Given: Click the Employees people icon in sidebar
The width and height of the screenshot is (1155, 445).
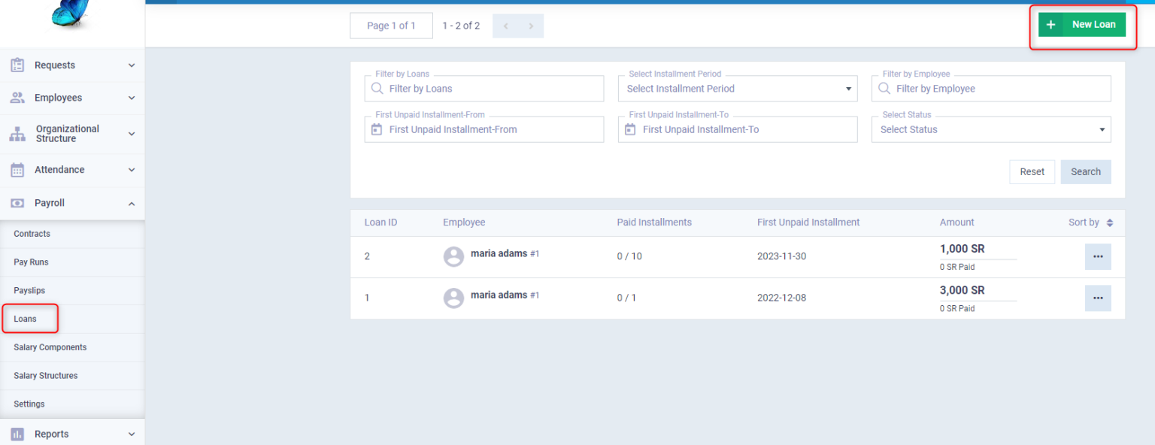Looking at the screenshot, I should click(x=17, y=98).
